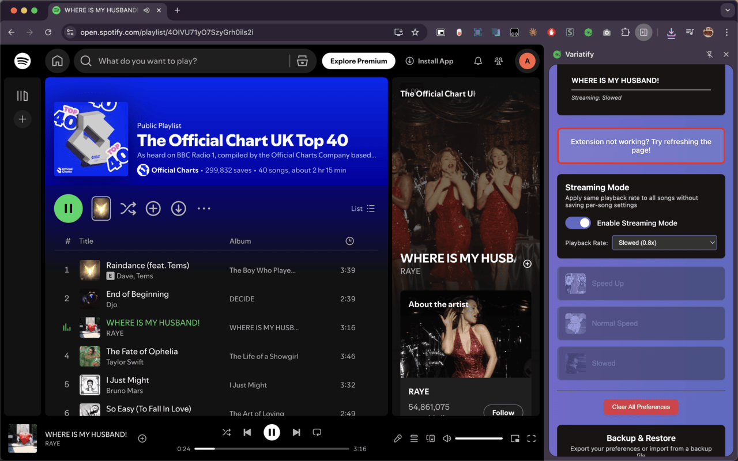Select I Just Might track row
Viewport: 738px width, 461px height.
(216, 385)
